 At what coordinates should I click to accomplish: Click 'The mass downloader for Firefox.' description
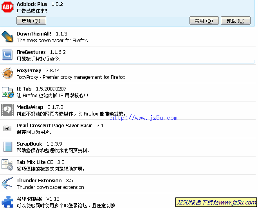coord(52,40)
